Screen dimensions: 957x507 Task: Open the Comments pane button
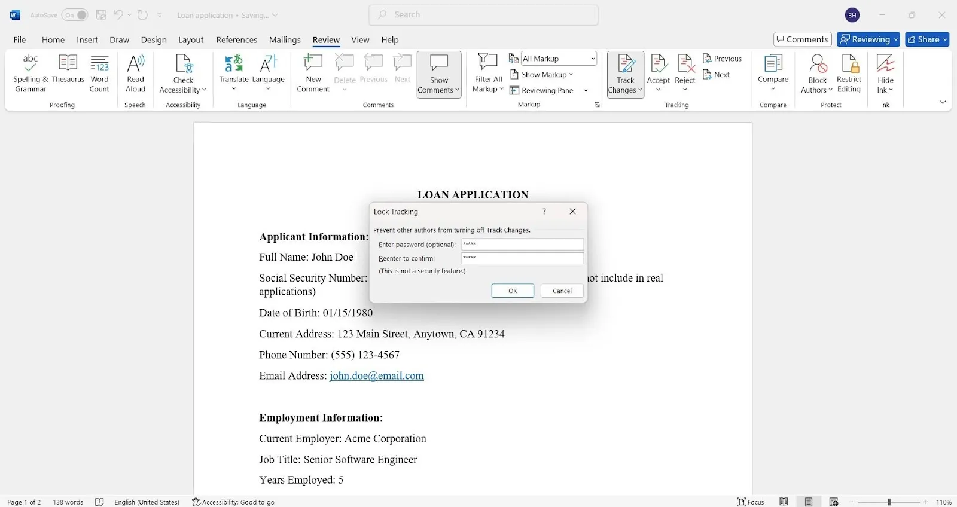803,39
